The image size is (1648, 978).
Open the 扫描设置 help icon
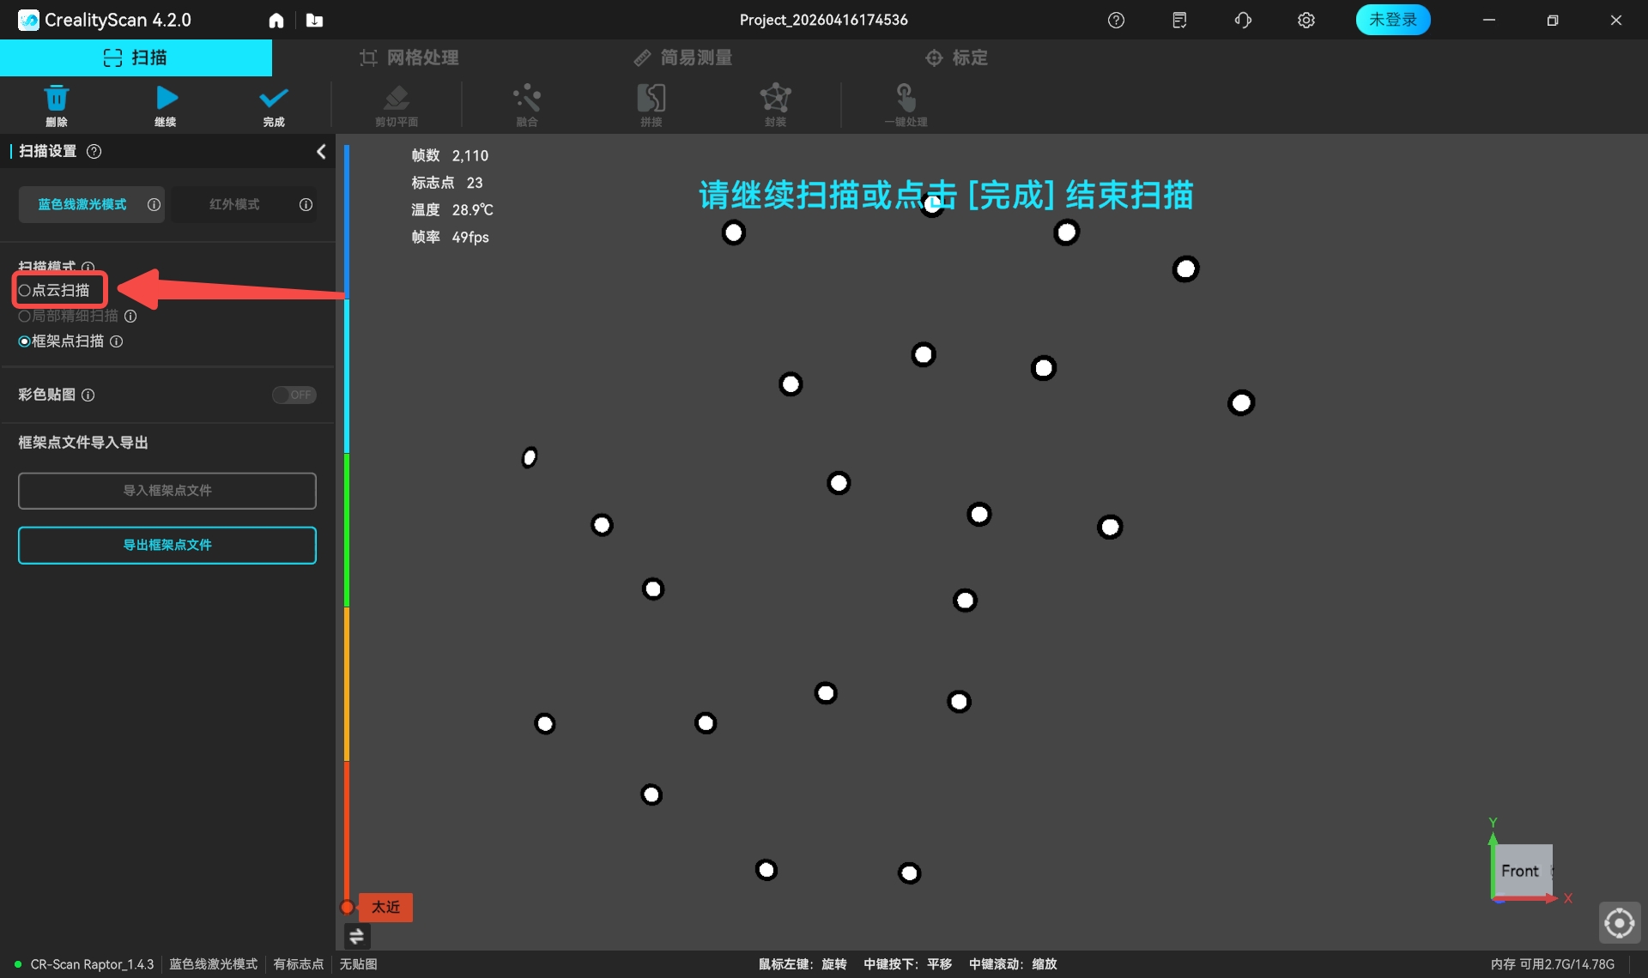(94, 151)
